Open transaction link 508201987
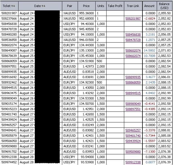 tap(133, 18)
